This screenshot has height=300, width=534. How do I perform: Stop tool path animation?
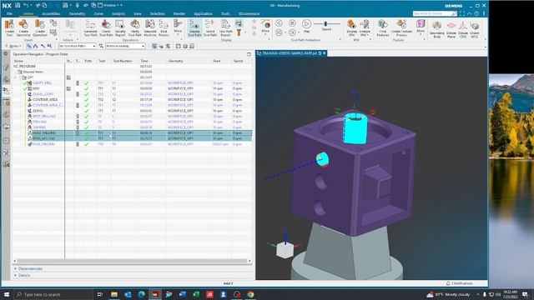tap(292, 23)
